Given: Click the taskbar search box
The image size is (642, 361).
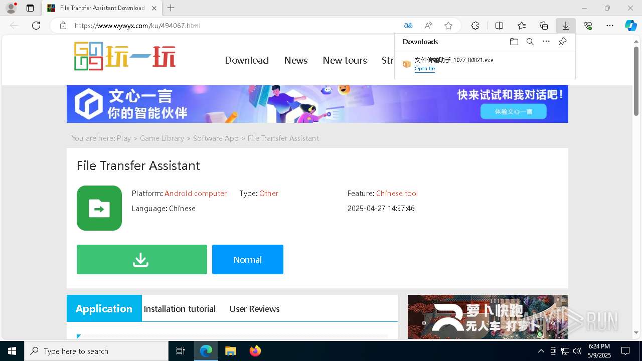Looking at the screenshot, I should [x=96, y=351].
